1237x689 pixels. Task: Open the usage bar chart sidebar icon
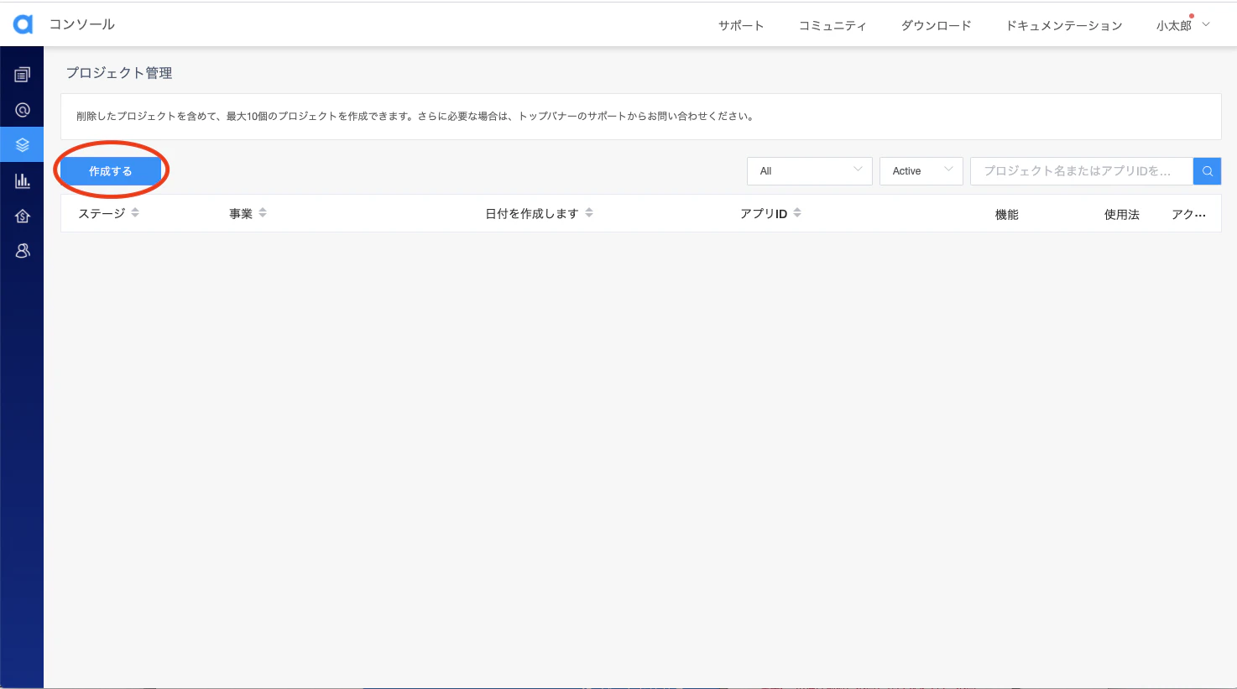(23, 180)
